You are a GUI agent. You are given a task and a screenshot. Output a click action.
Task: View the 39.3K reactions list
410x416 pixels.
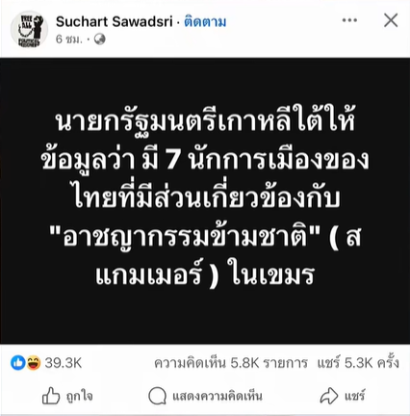pyautogui.click(x=64, y=363)
